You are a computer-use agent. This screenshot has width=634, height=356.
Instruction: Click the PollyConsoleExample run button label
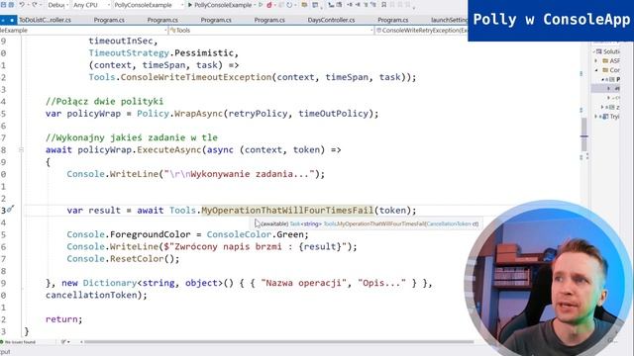coord(223,5)
